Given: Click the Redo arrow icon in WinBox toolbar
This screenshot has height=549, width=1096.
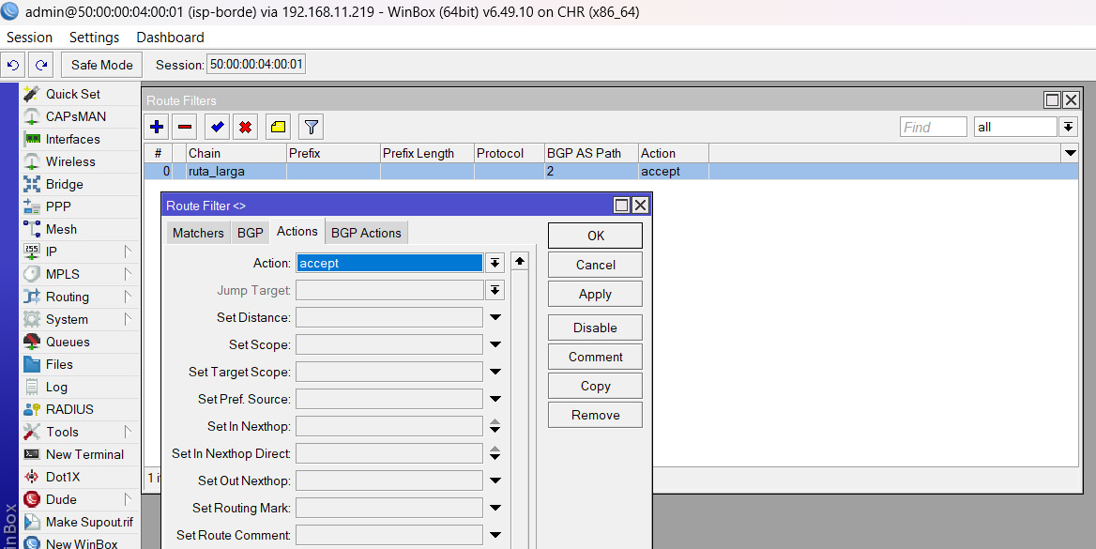Looking at the screenshot, I should [x=41, y=65].
